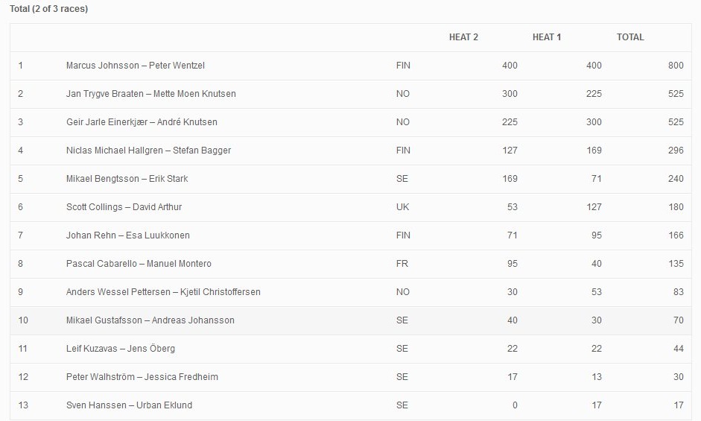Click the HEAT 1 column header
The width and height of the screenshot is (701, 421).
[x=547, y=37]
